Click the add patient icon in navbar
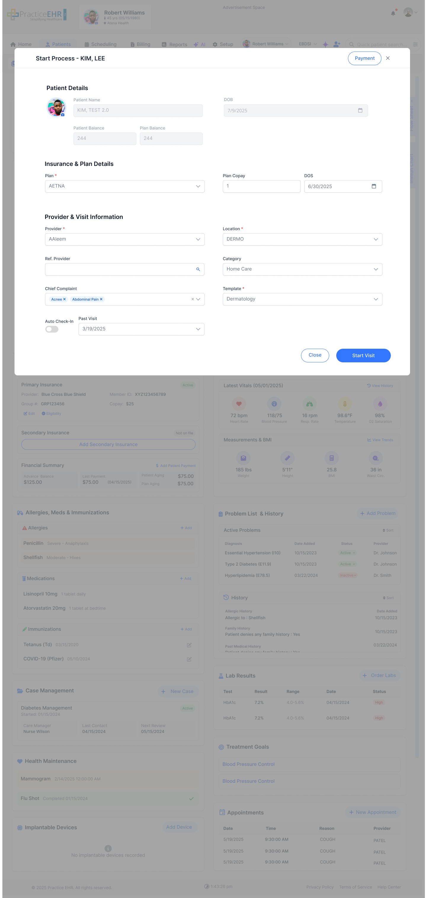Image resolution: width=429 pixels, height=898 pixels. tap(337, 44)
